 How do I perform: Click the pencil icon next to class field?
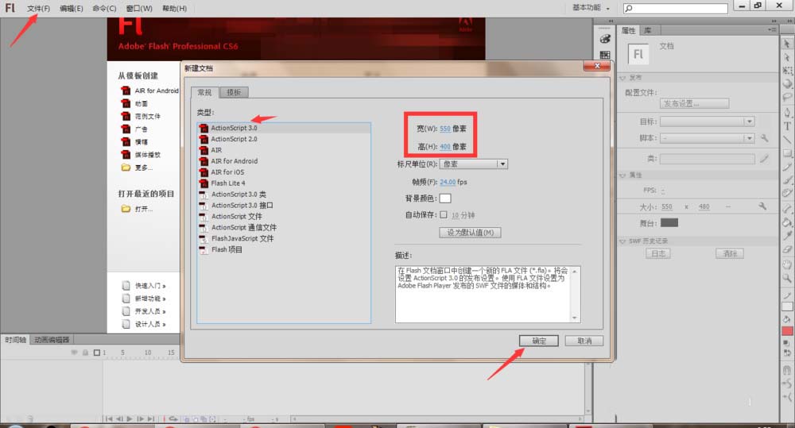765,159
